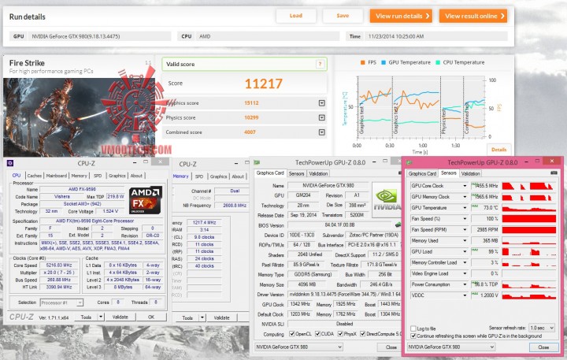The image size is (567, 360).
Task: Open the GPU selector dropdown in the Graphics Card window
Action: coord(298,347)
